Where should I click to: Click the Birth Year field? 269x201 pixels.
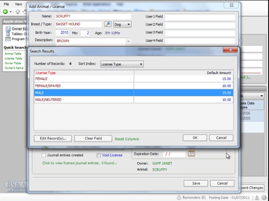tap(62, 32)
